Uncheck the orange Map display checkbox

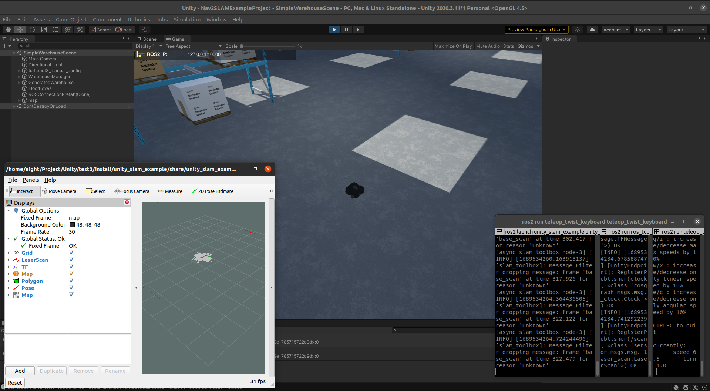tap(71, 274)
